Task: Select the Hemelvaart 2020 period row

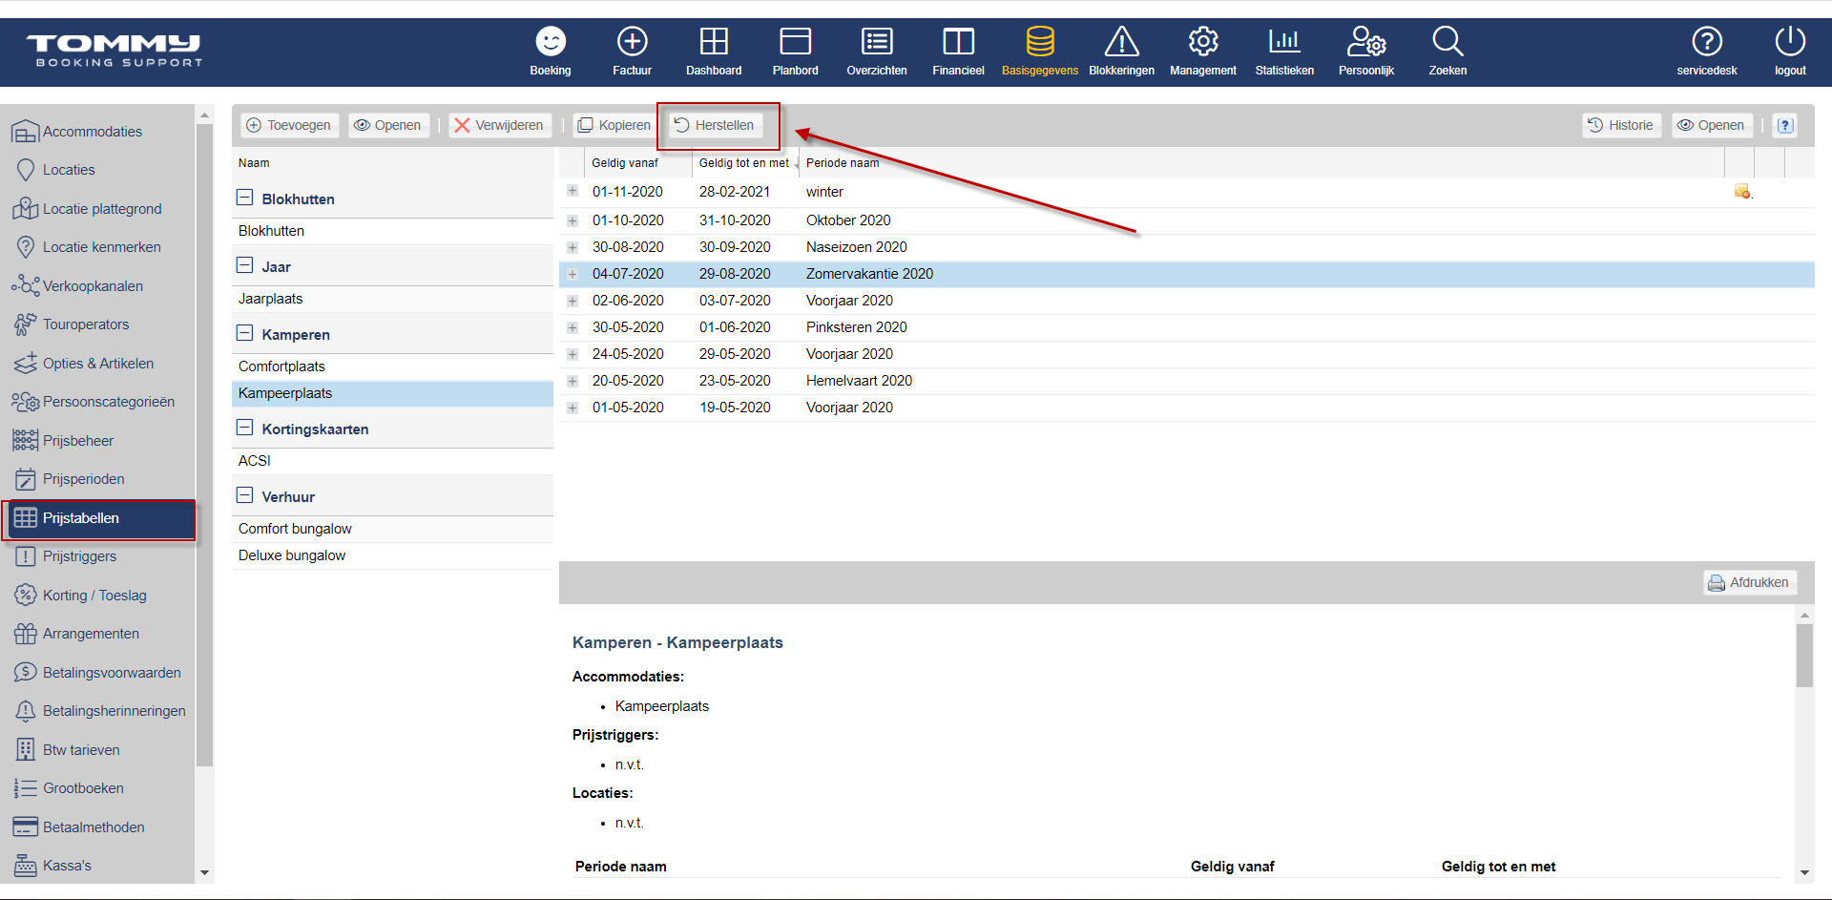Action: pyautogui.click(x=1186, y=381)
